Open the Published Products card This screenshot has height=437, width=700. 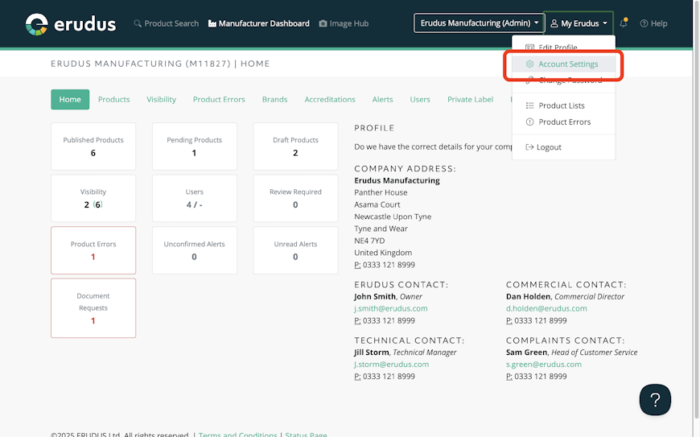click(x=93, y=146)
